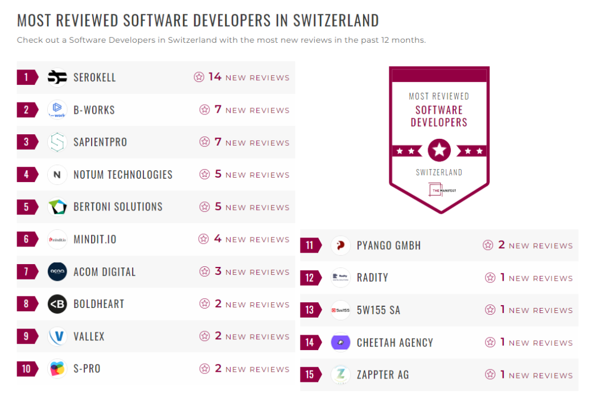592x399 pixels.
Task: Open Notum Technologies via its circular logo
Action: coord(56,174)
